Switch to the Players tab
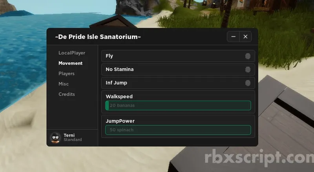Viewport: 314px width, 172px height. 66,74
